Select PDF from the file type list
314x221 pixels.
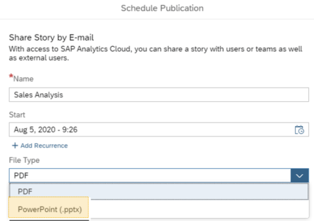pos(25,192)
